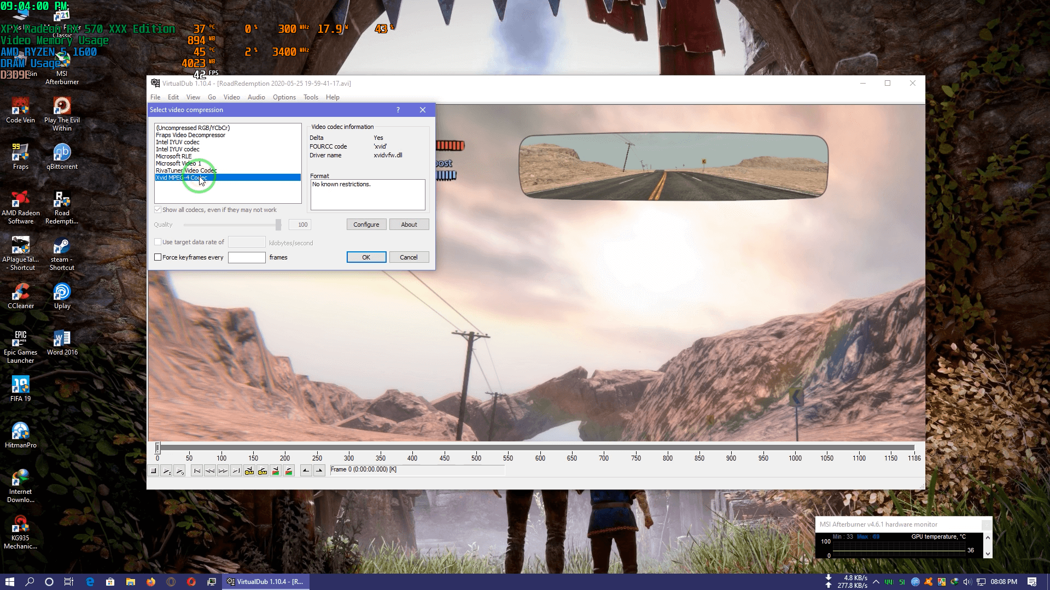Open Fraps desktop icon
1050x590 pixels.
point(21,157)
